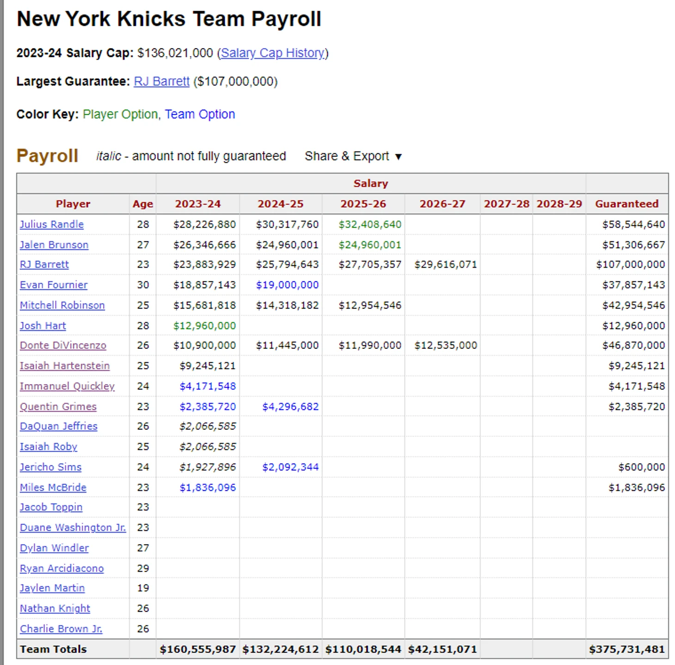The width and height of the screenshot is (675, 665).
Task: Sort table by Player column header
Action: 73,204
